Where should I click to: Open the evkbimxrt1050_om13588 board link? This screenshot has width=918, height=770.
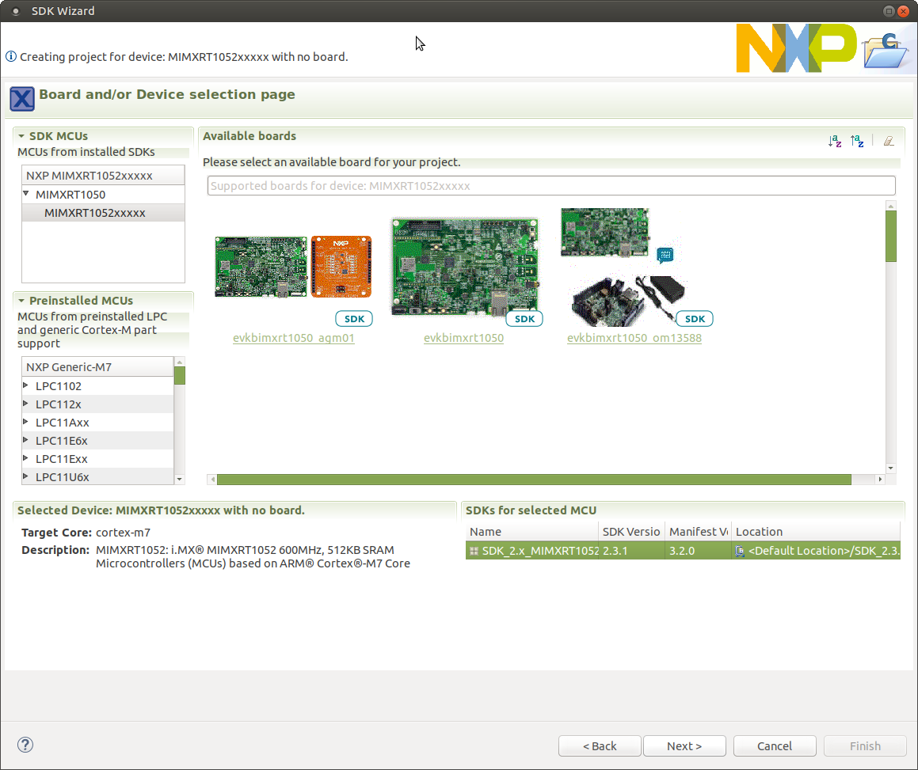pyautogui.click(x=634, y=338)
